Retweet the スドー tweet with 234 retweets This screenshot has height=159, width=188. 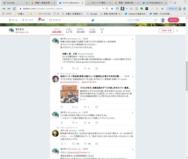point(73,144)
